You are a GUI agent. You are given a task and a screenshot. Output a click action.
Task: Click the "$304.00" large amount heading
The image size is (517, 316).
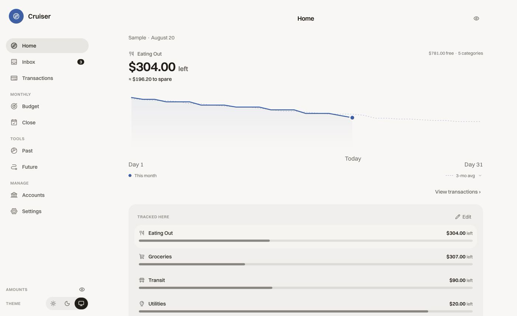coord(152,67)
